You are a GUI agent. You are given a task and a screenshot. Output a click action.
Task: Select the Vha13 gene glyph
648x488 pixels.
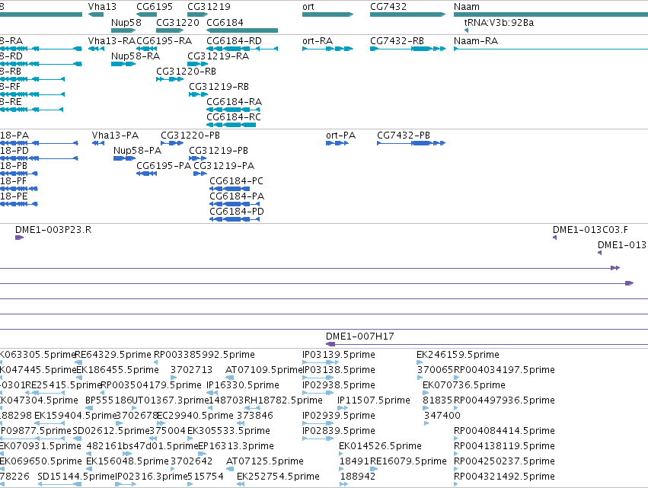[96, 14]
